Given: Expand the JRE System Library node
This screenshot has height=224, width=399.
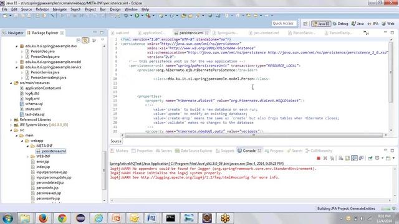Looking at the screenshot, I should [x=11, y=125].
